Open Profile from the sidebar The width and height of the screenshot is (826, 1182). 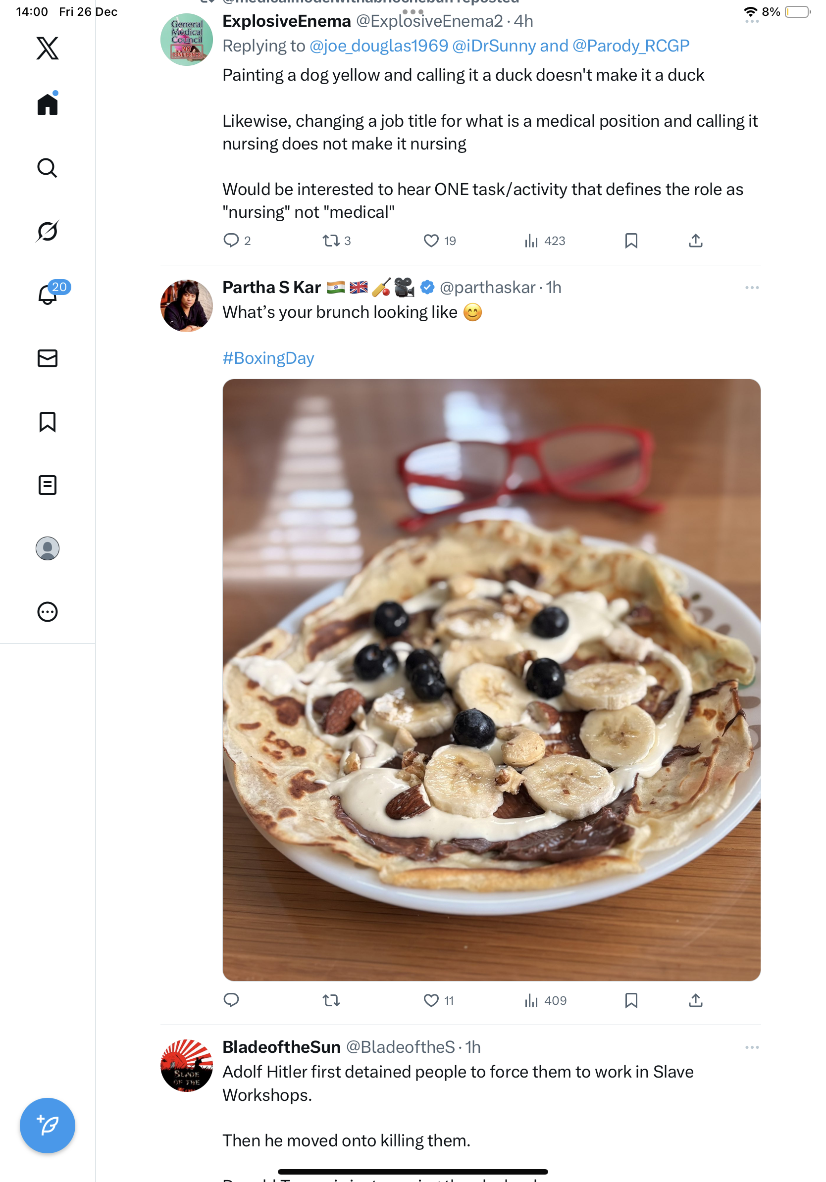(48, 548)
